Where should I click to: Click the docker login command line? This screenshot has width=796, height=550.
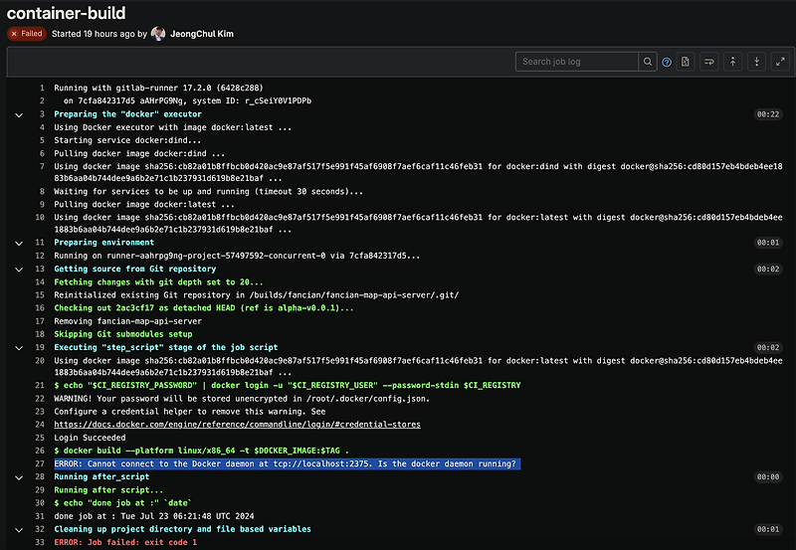click(x=288, y=386)
